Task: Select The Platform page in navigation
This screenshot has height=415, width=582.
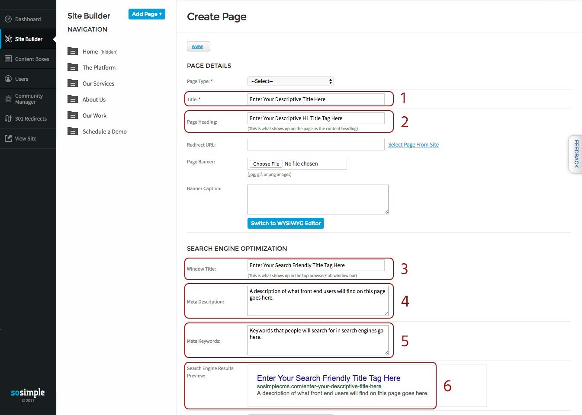Action: (99, 67)
